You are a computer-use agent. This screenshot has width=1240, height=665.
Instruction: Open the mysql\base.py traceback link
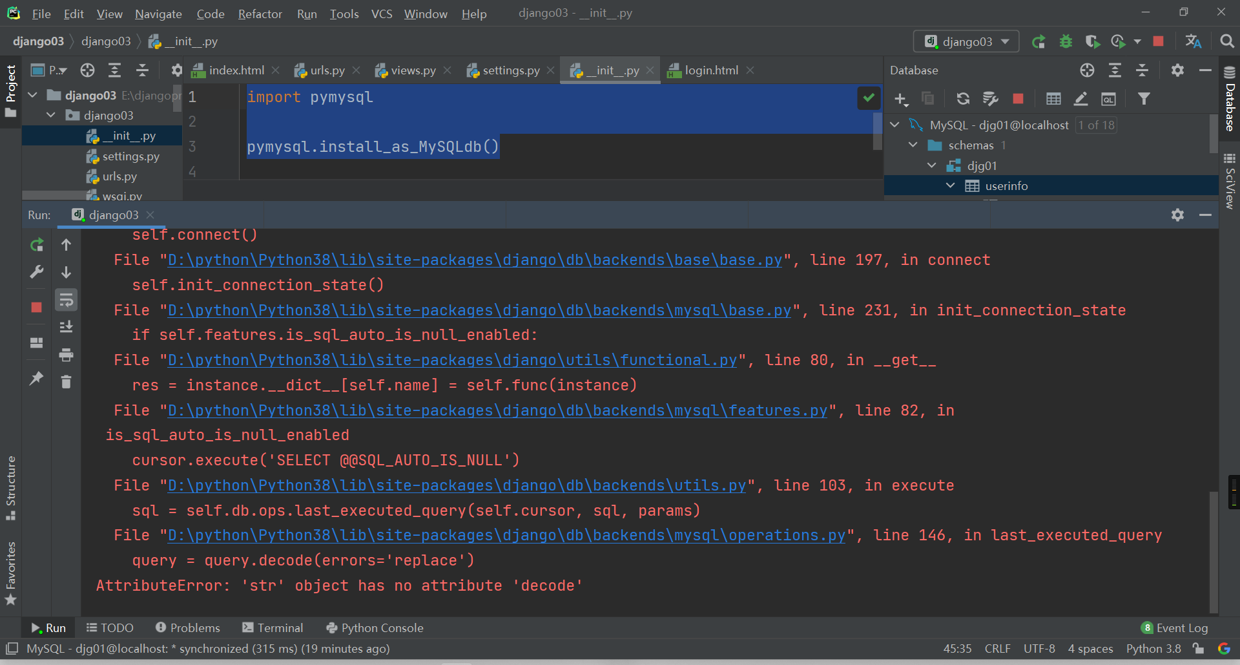pos(479,310)
